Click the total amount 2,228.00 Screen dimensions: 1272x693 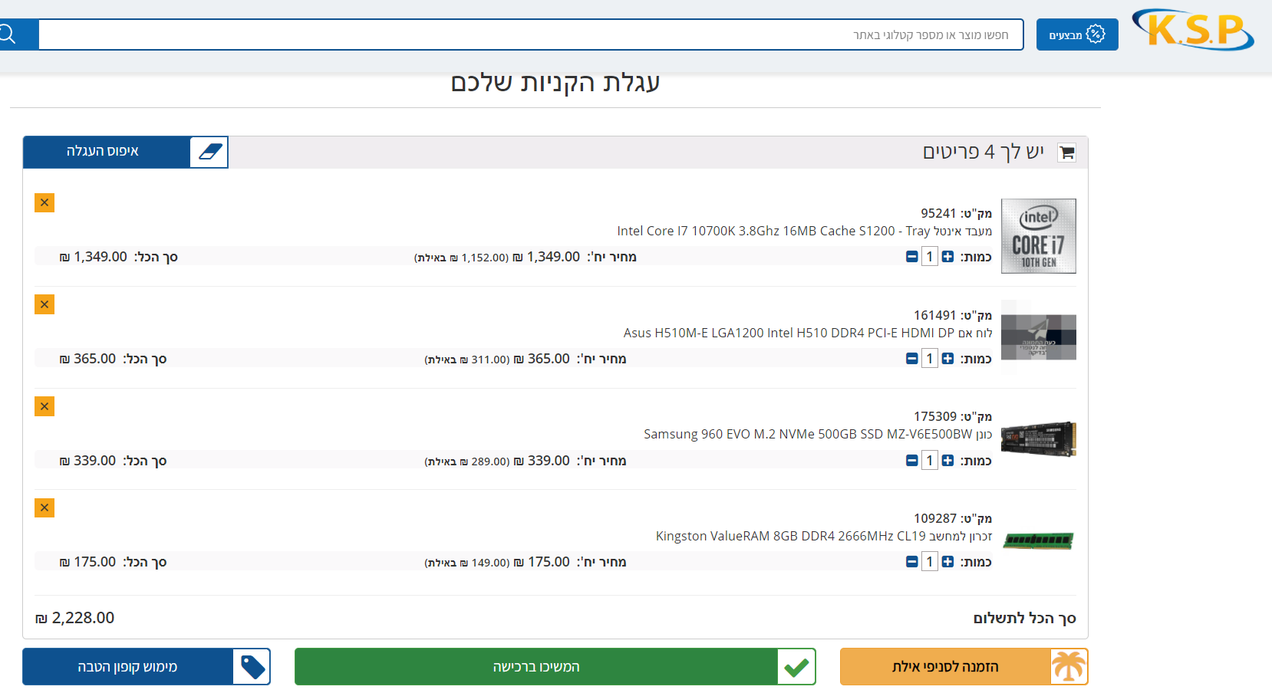pyautogui.click(x=75, y=618)
